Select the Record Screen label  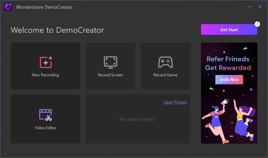(110, 75)
